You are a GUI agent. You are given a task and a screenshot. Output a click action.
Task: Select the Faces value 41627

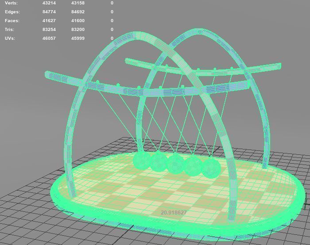click(49, 21)
